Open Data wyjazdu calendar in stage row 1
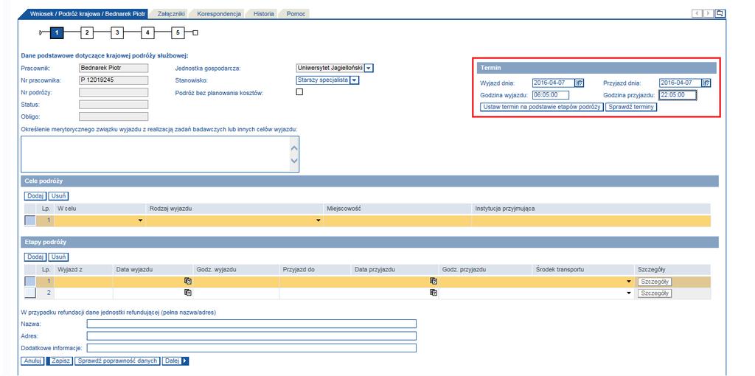Viewport: 755px width, 376px height. (x=188, y=281)
